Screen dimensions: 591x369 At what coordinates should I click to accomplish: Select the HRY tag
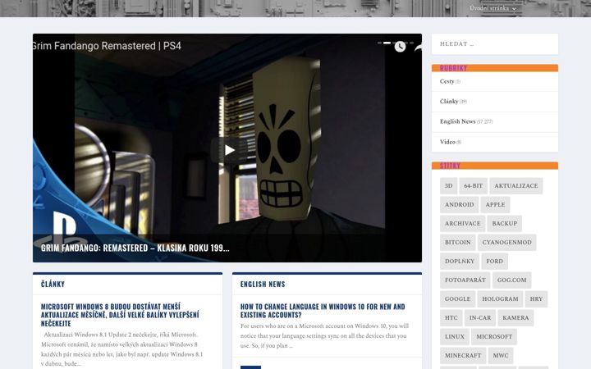pyautogui.click(x=536, y=298)
